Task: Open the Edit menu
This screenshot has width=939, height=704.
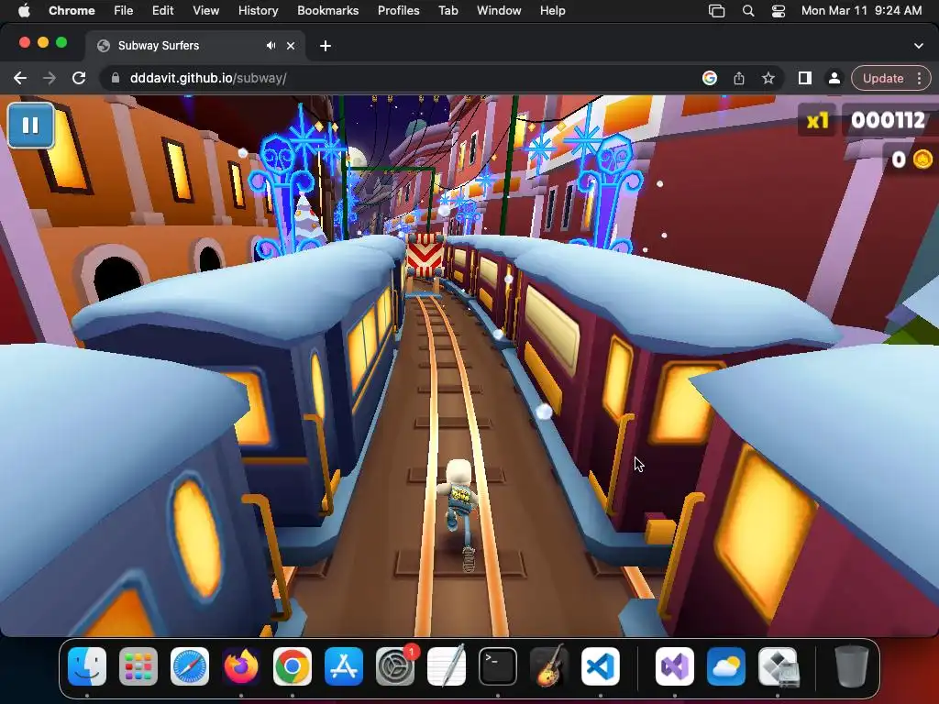Action: click(x=162, y=10)
